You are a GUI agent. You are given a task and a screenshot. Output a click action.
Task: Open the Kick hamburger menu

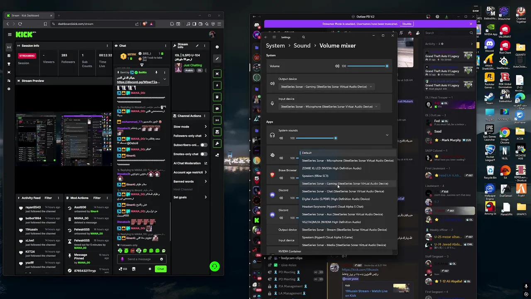[x=10, y=34]
